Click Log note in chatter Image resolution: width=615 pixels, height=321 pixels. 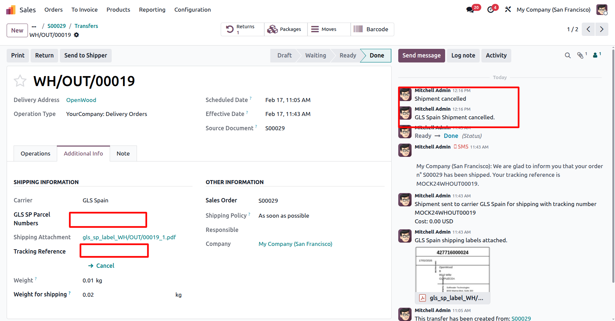[x=463, y=55]
